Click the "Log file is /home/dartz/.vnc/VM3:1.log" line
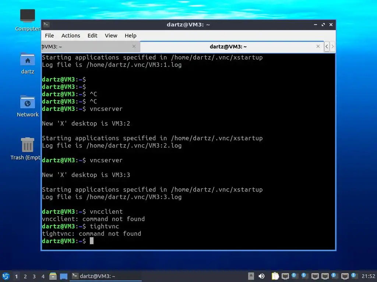The width and height of the screenshot is (377, 282). tap(112, 65)
